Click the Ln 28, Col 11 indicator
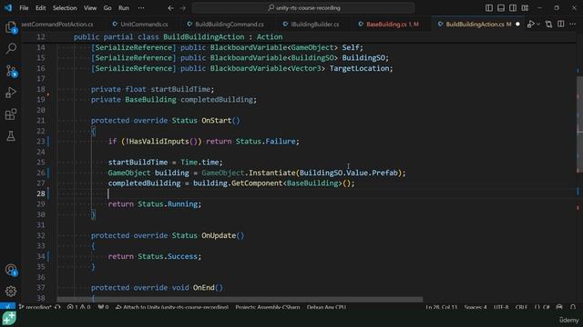 (441, 307)
